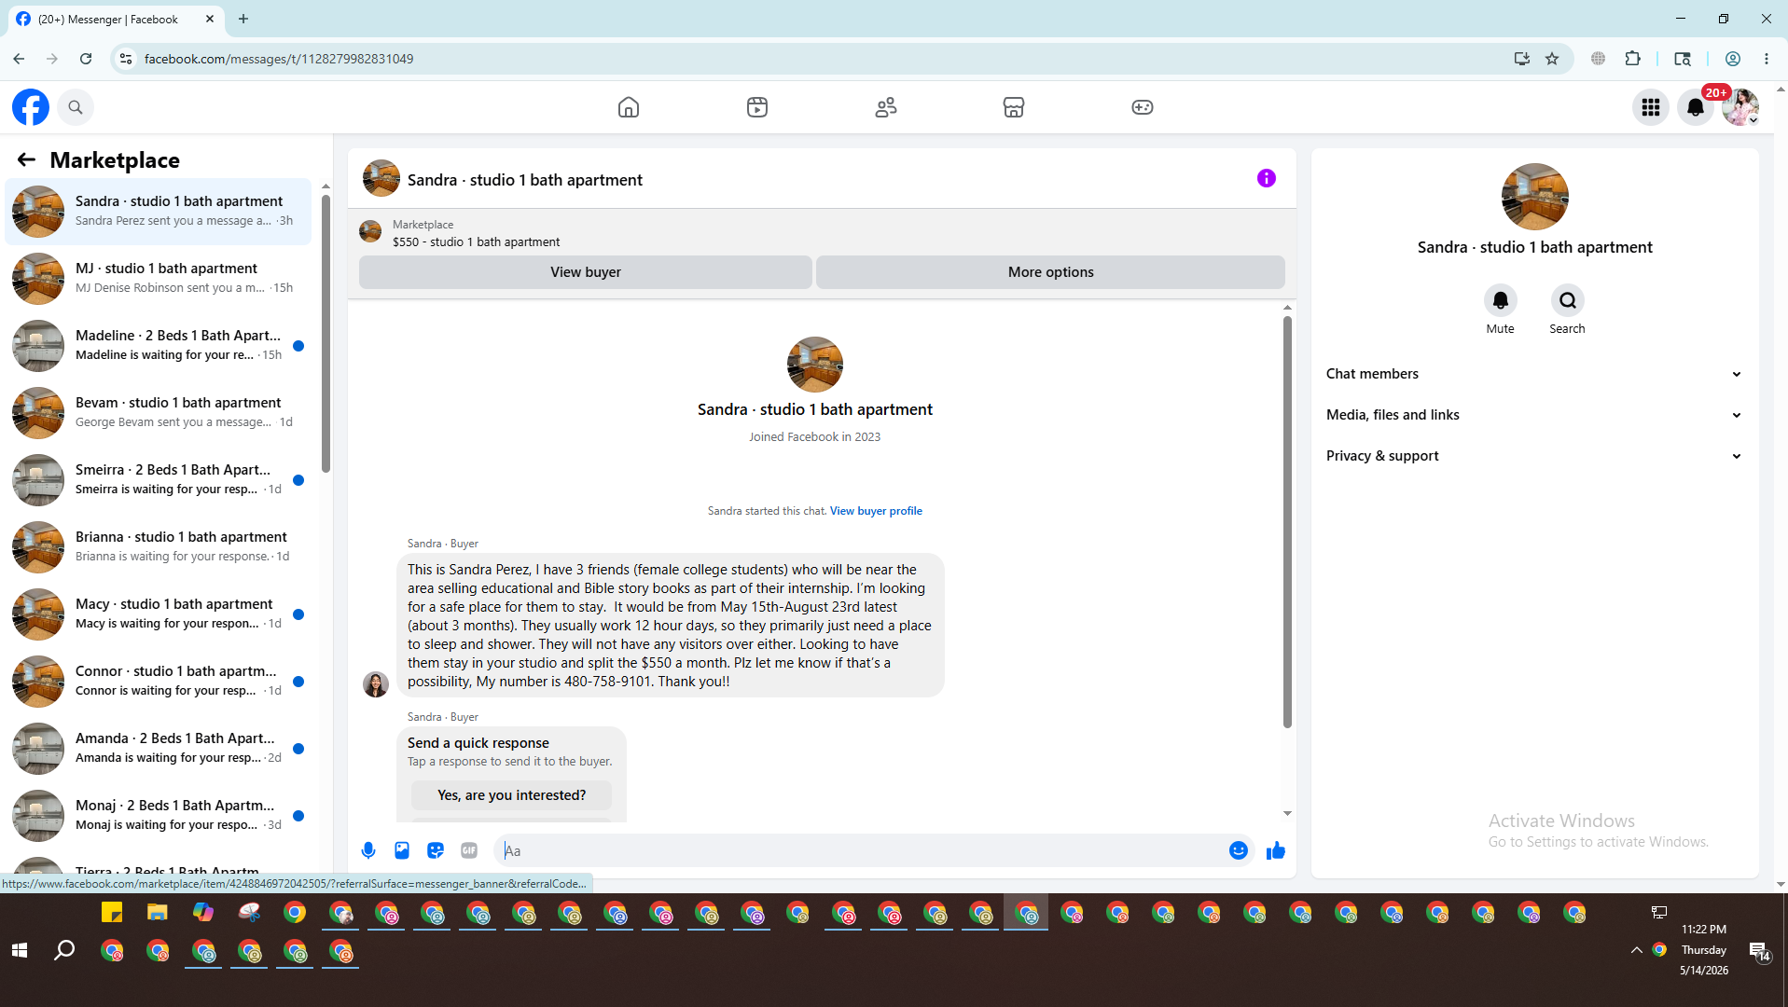This screenshot has width=1788, height=1007.
Task: Open the notifications bell
Action: (x=1696, y=107)
